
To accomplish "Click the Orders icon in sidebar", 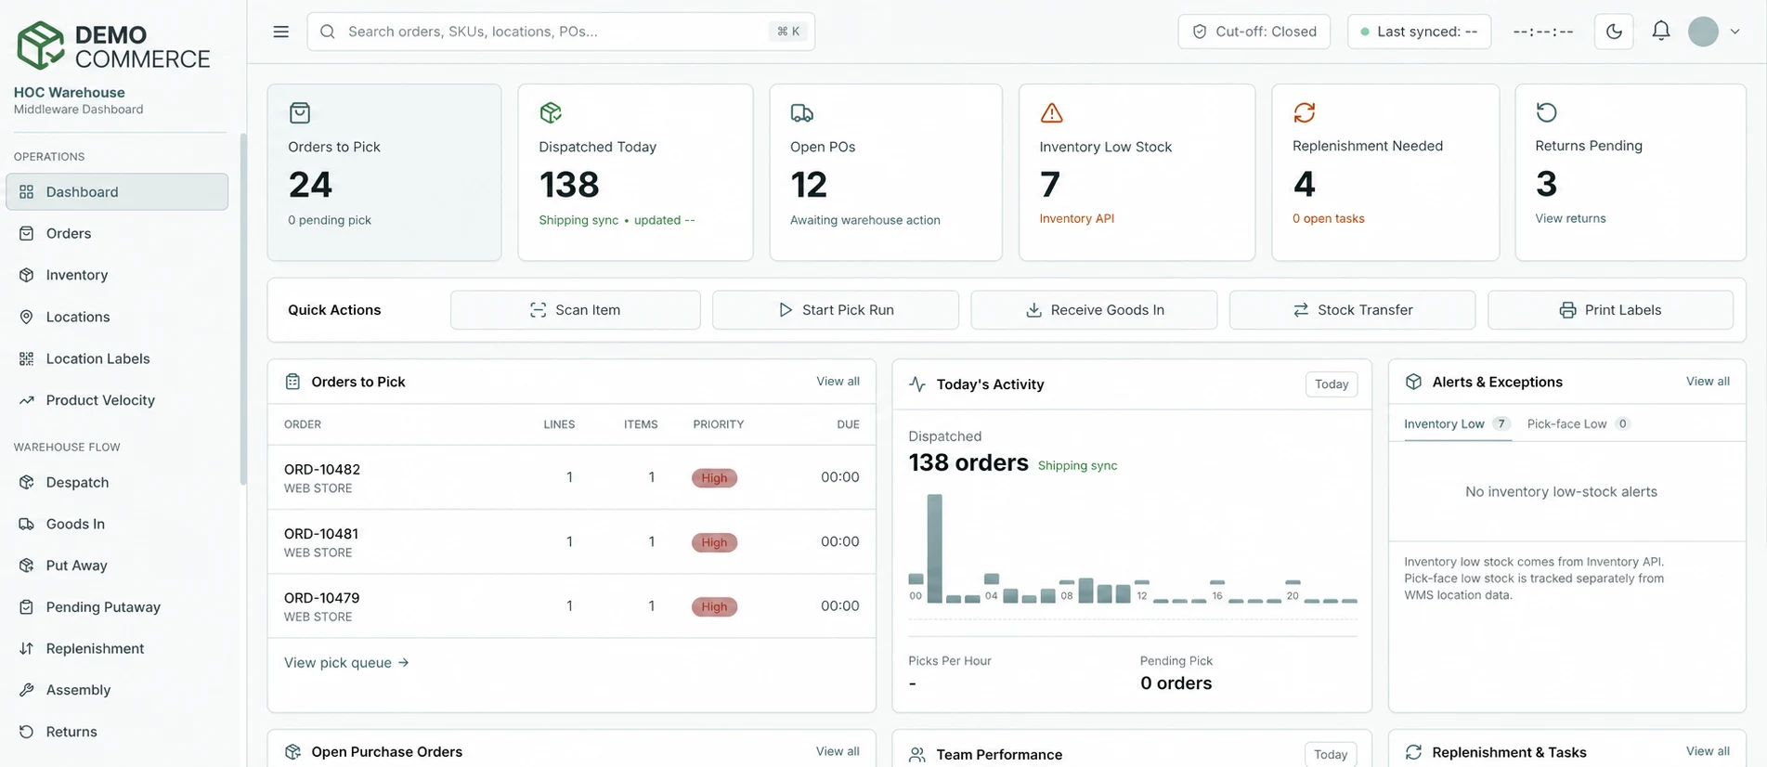I will tap(27, 234).
